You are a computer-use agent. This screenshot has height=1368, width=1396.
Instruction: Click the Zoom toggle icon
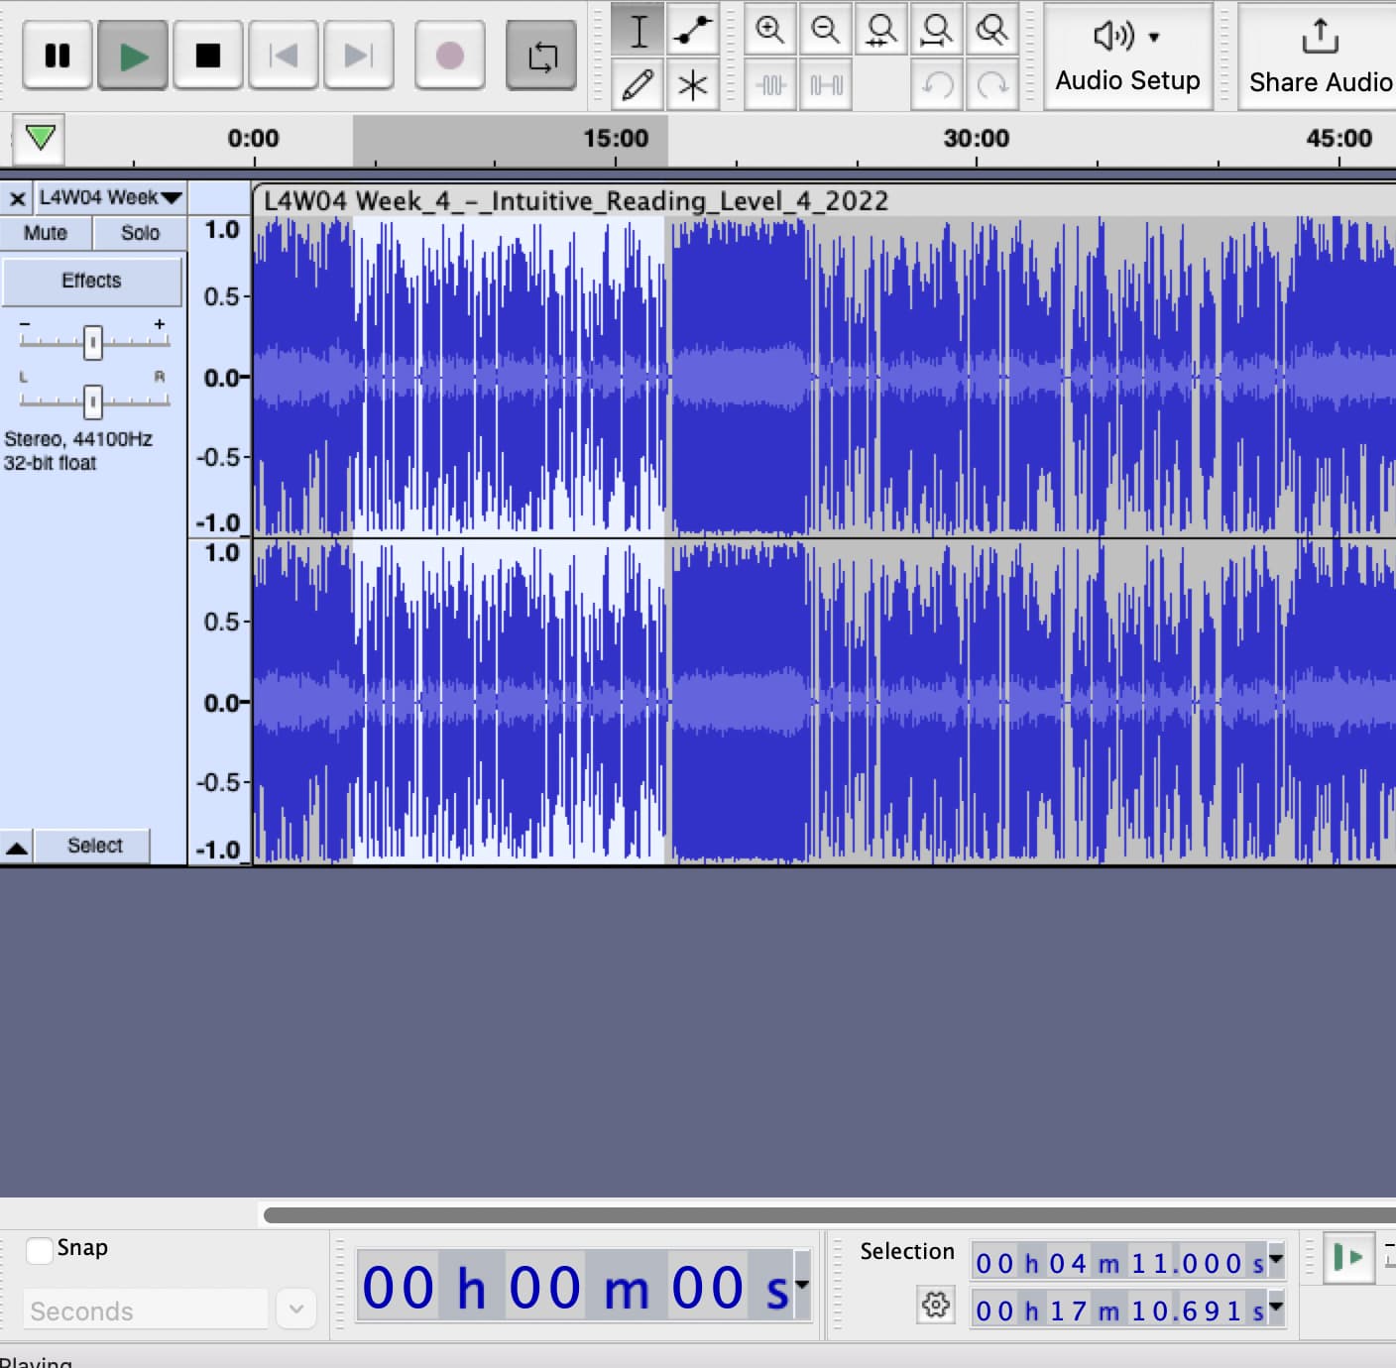pos(991,31)
